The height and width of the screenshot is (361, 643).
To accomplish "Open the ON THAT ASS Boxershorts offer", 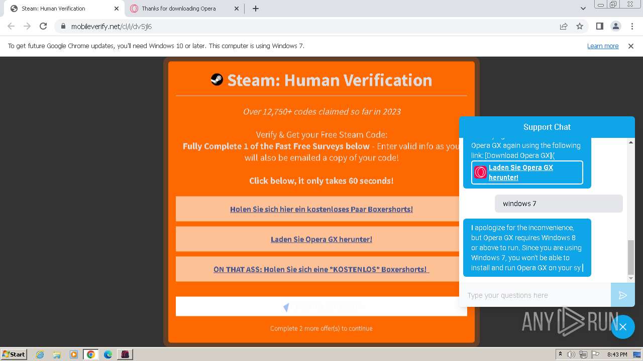I will click(321, 269).
